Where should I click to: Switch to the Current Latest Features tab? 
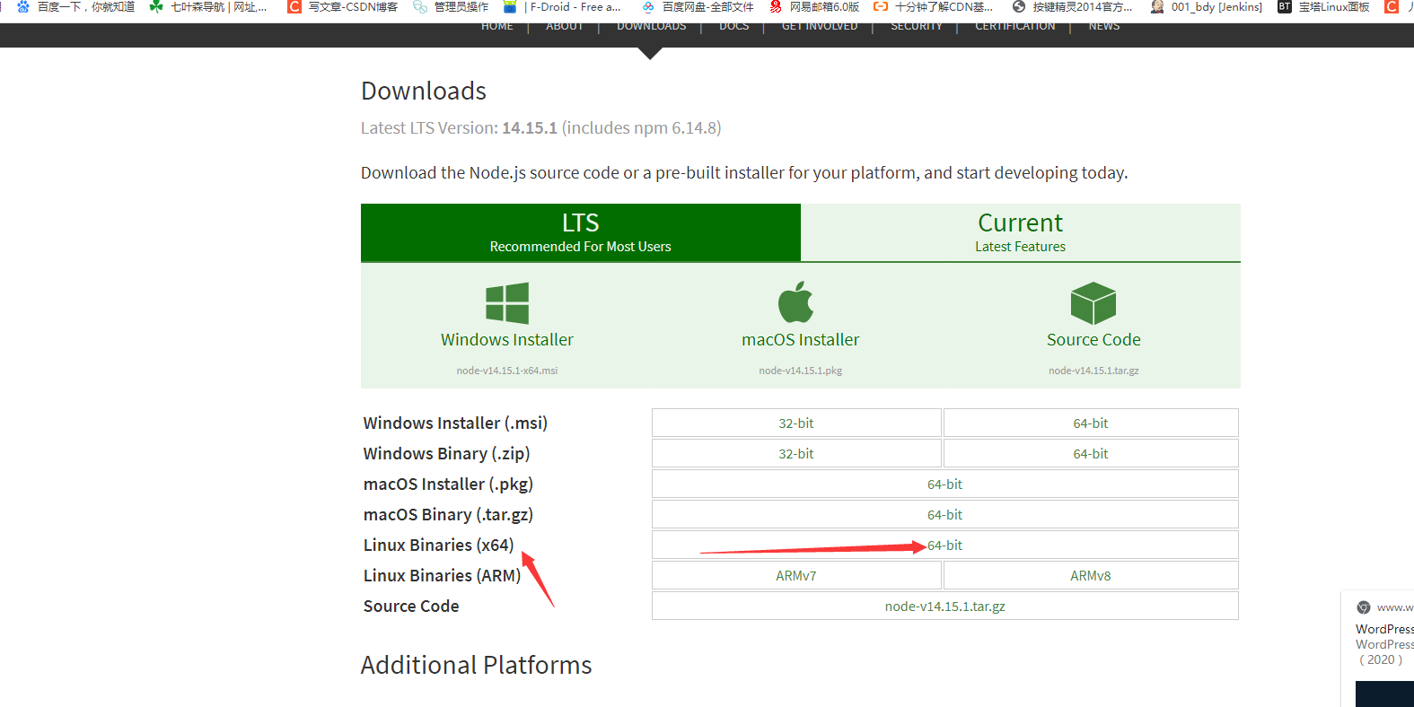click(1021, 232)
